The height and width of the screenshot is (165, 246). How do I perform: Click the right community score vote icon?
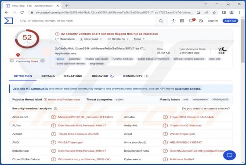pyautogui.click(x=43, y=61)
